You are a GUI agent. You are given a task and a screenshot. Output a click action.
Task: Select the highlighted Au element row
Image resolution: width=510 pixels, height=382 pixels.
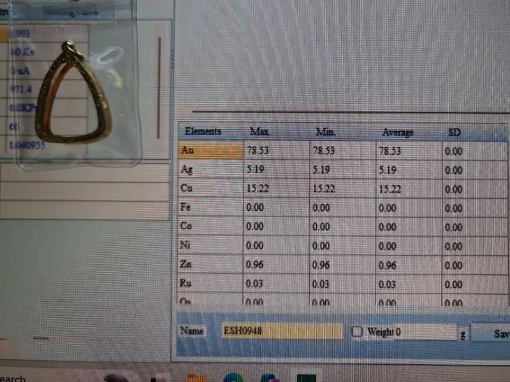[210, 151]
